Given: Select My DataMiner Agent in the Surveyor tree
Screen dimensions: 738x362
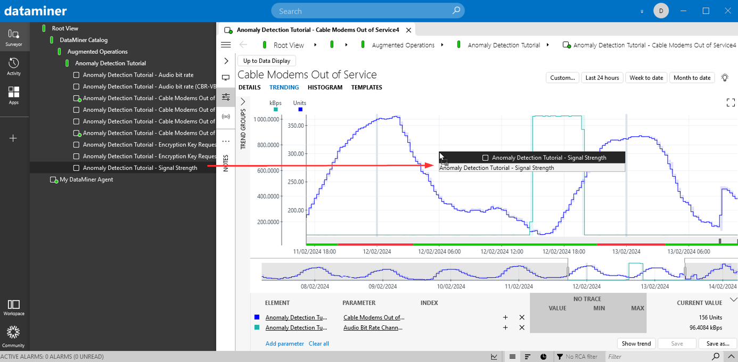Looking at the screenshot, I should coord(86,179).
